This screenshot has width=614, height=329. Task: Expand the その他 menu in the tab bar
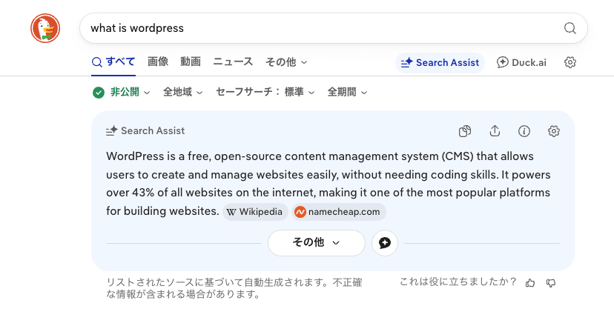[286, 62]
